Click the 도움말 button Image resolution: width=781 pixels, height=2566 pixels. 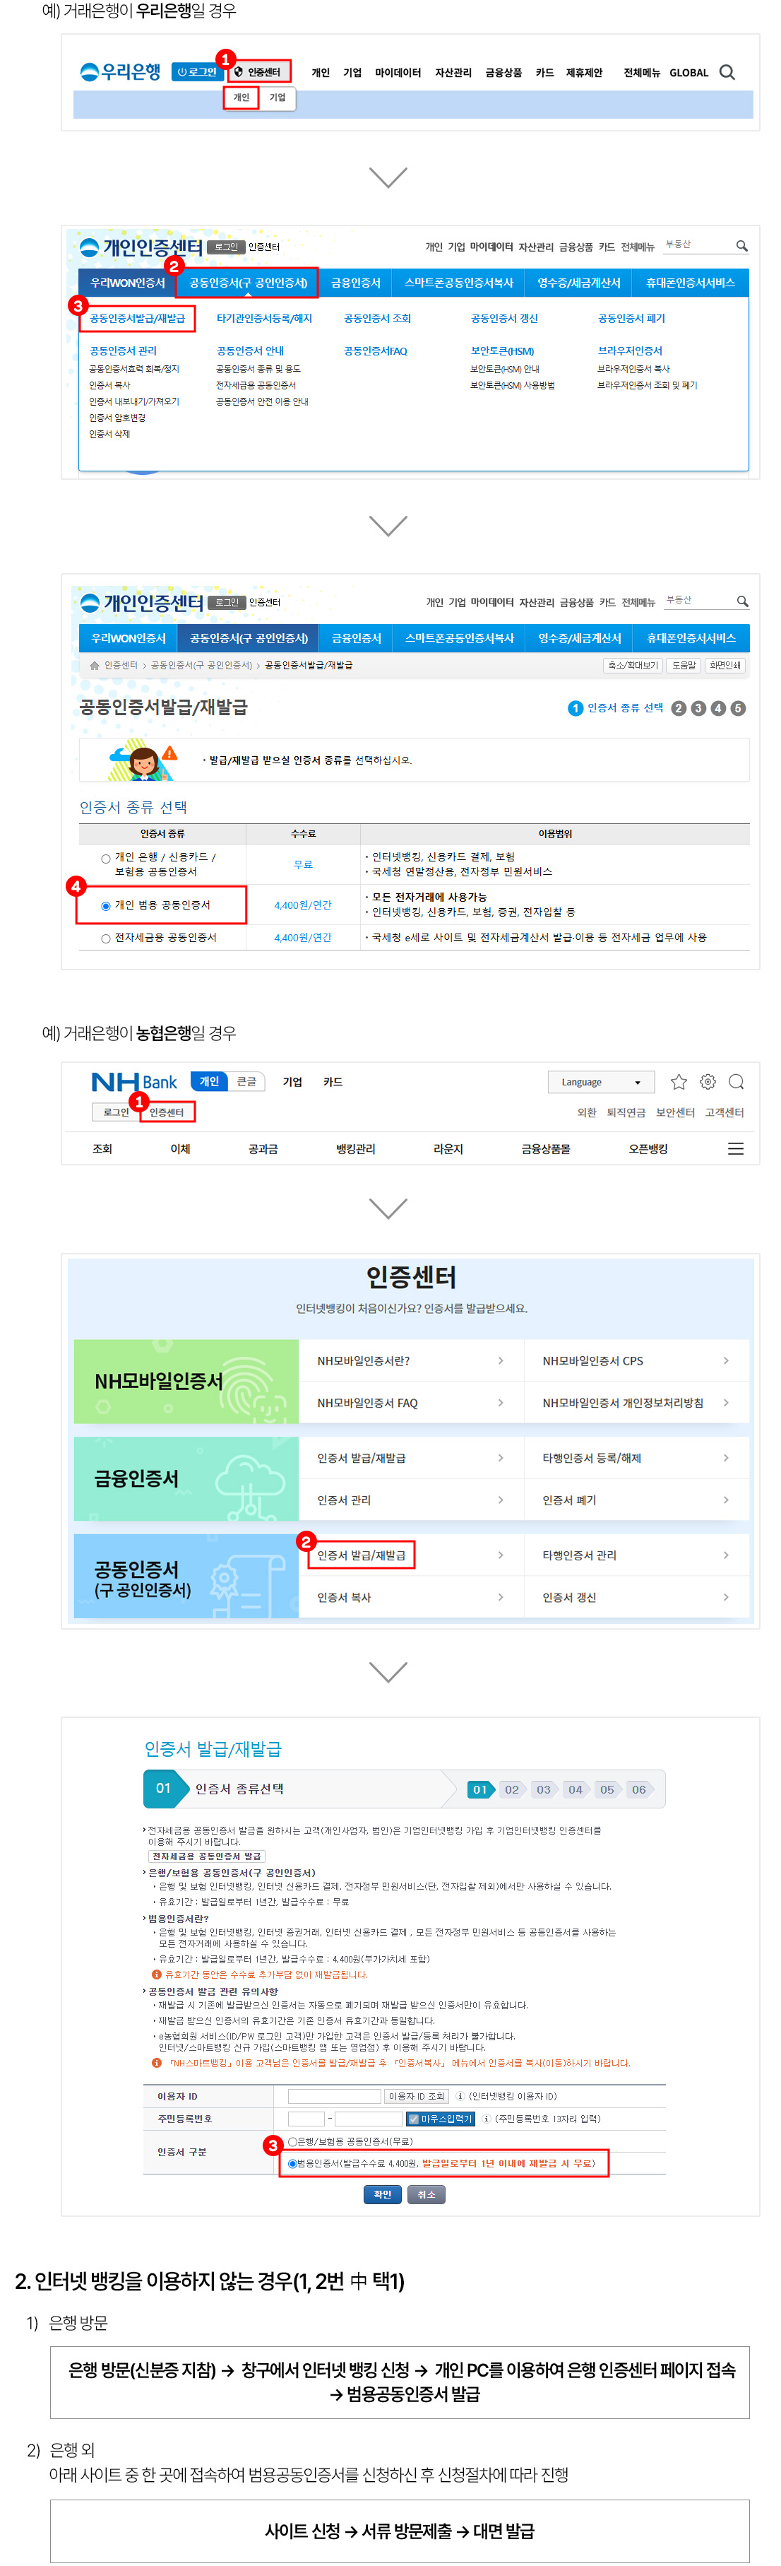pos(684,666)
